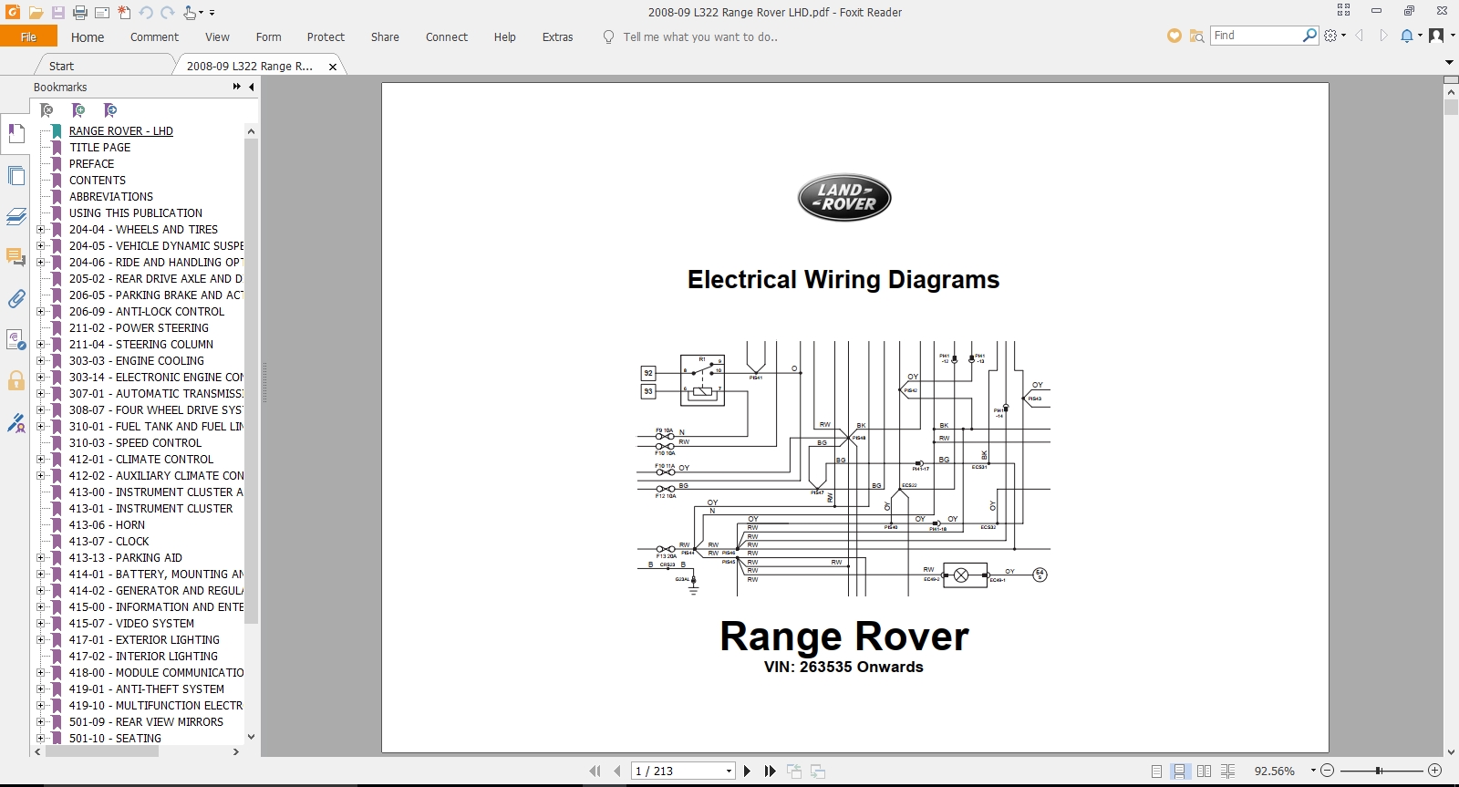Switch to Continuous Facing view mode
Viewport: 1459px width, 787px height.
1227,771
